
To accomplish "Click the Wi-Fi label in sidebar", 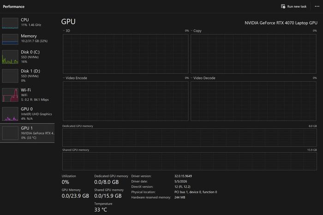I will click(26, 90).
